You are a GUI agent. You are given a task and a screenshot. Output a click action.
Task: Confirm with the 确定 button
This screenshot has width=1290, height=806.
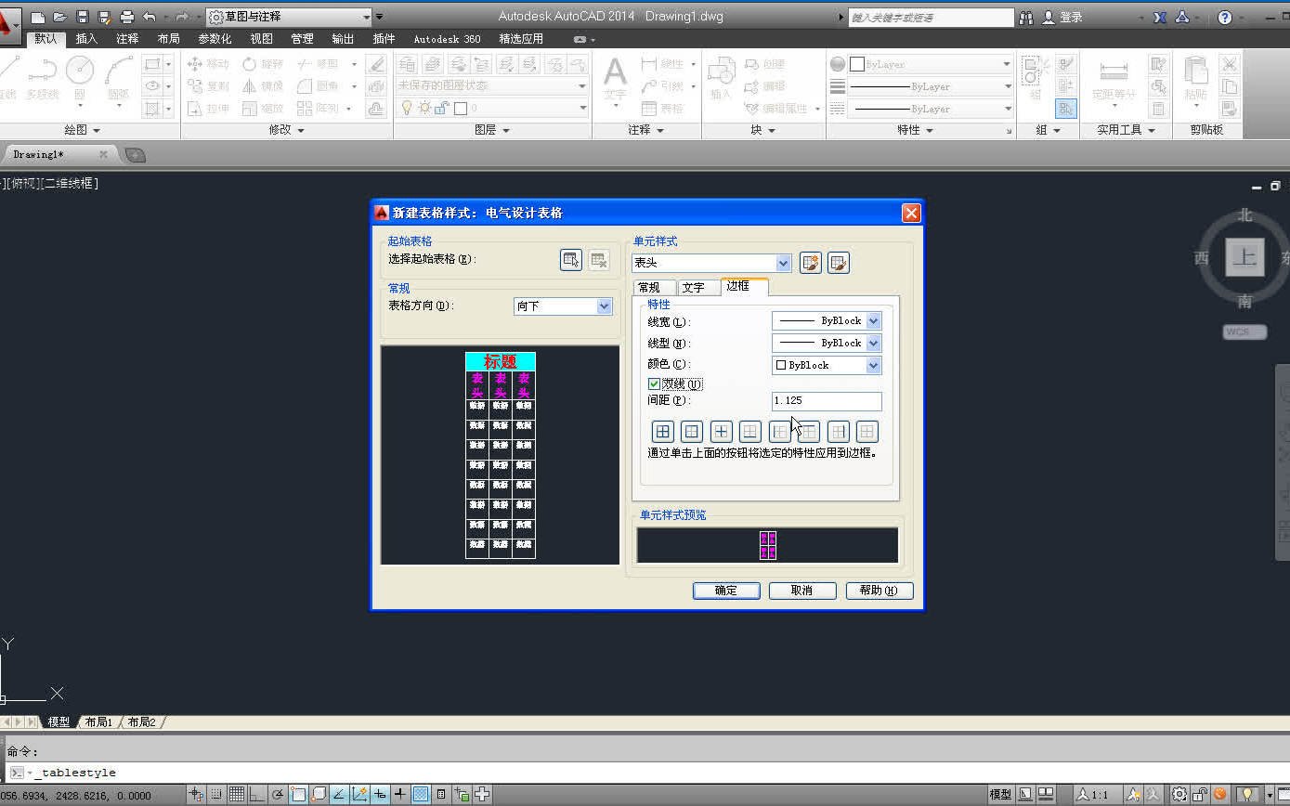[726, 591]
